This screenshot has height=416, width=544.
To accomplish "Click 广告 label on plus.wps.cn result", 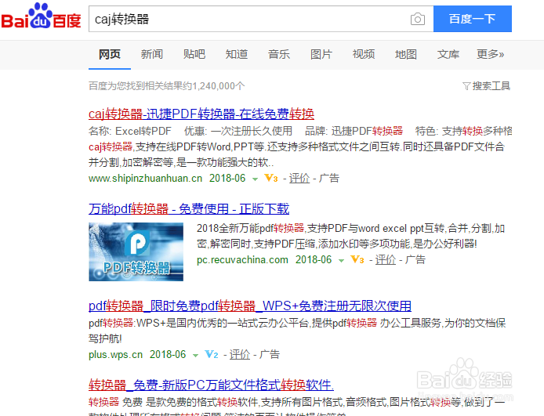I will point(269,355).
